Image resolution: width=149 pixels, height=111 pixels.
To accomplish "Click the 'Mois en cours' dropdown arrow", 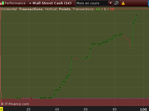I will pos(110,3).
